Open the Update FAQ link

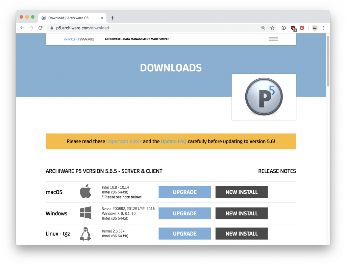point(174,141)
